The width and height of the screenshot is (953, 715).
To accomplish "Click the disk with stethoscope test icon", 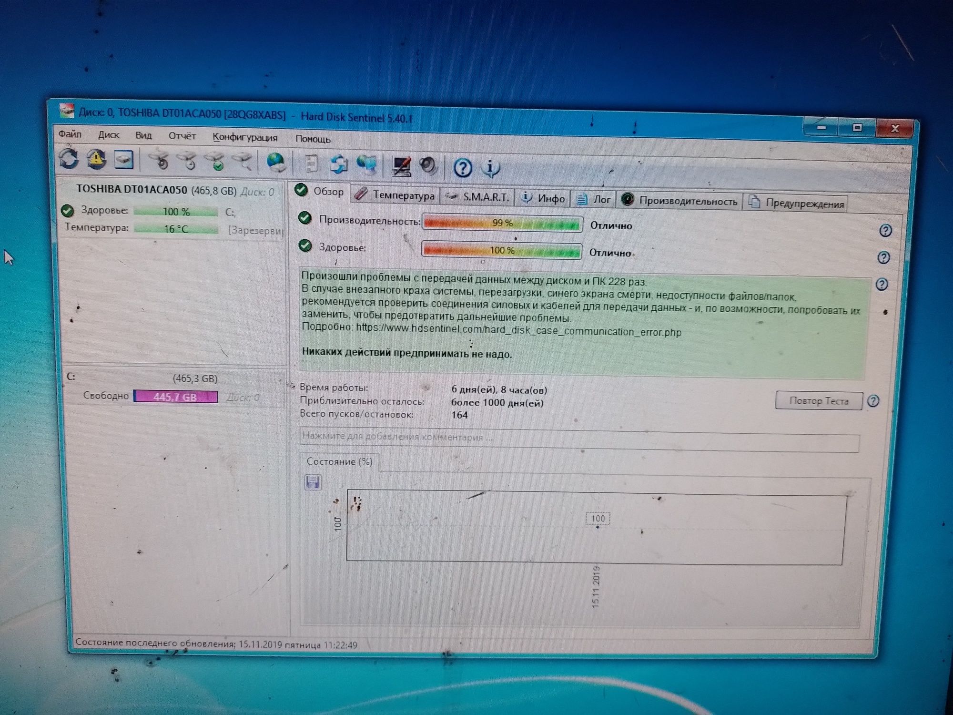I will 160,161.
